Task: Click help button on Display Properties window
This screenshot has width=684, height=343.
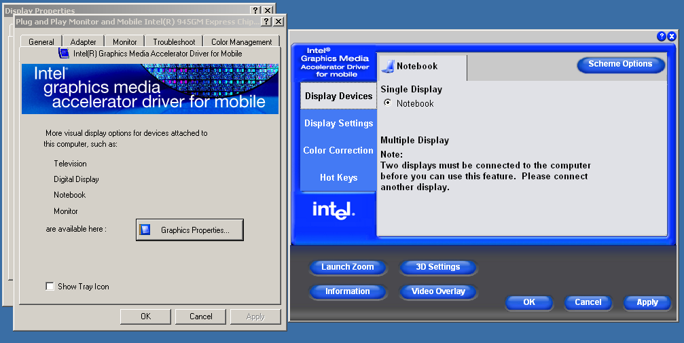Action: 255,10
